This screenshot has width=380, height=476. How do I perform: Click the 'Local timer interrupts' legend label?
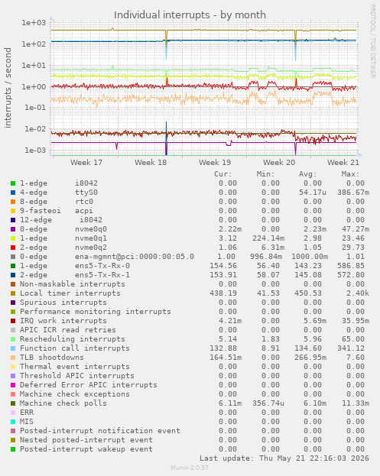click(70, 293)
